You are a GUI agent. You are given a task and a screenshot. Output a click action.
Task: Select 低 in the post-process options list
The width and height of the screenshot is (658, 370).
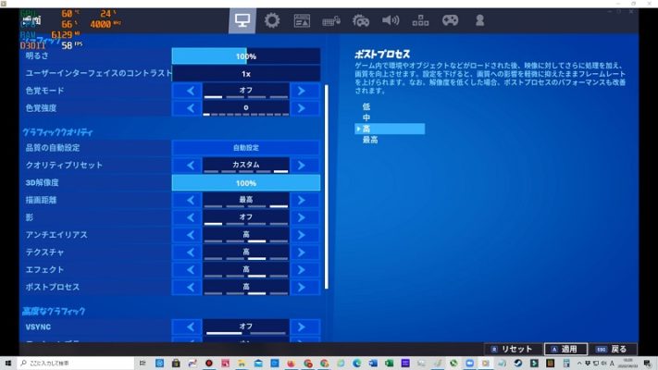(x=366, y=107)
